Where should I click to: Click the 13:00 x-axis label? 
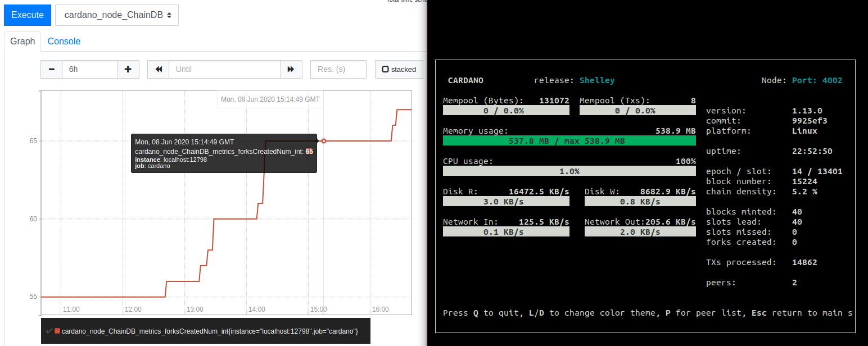[x=195, y=309]
